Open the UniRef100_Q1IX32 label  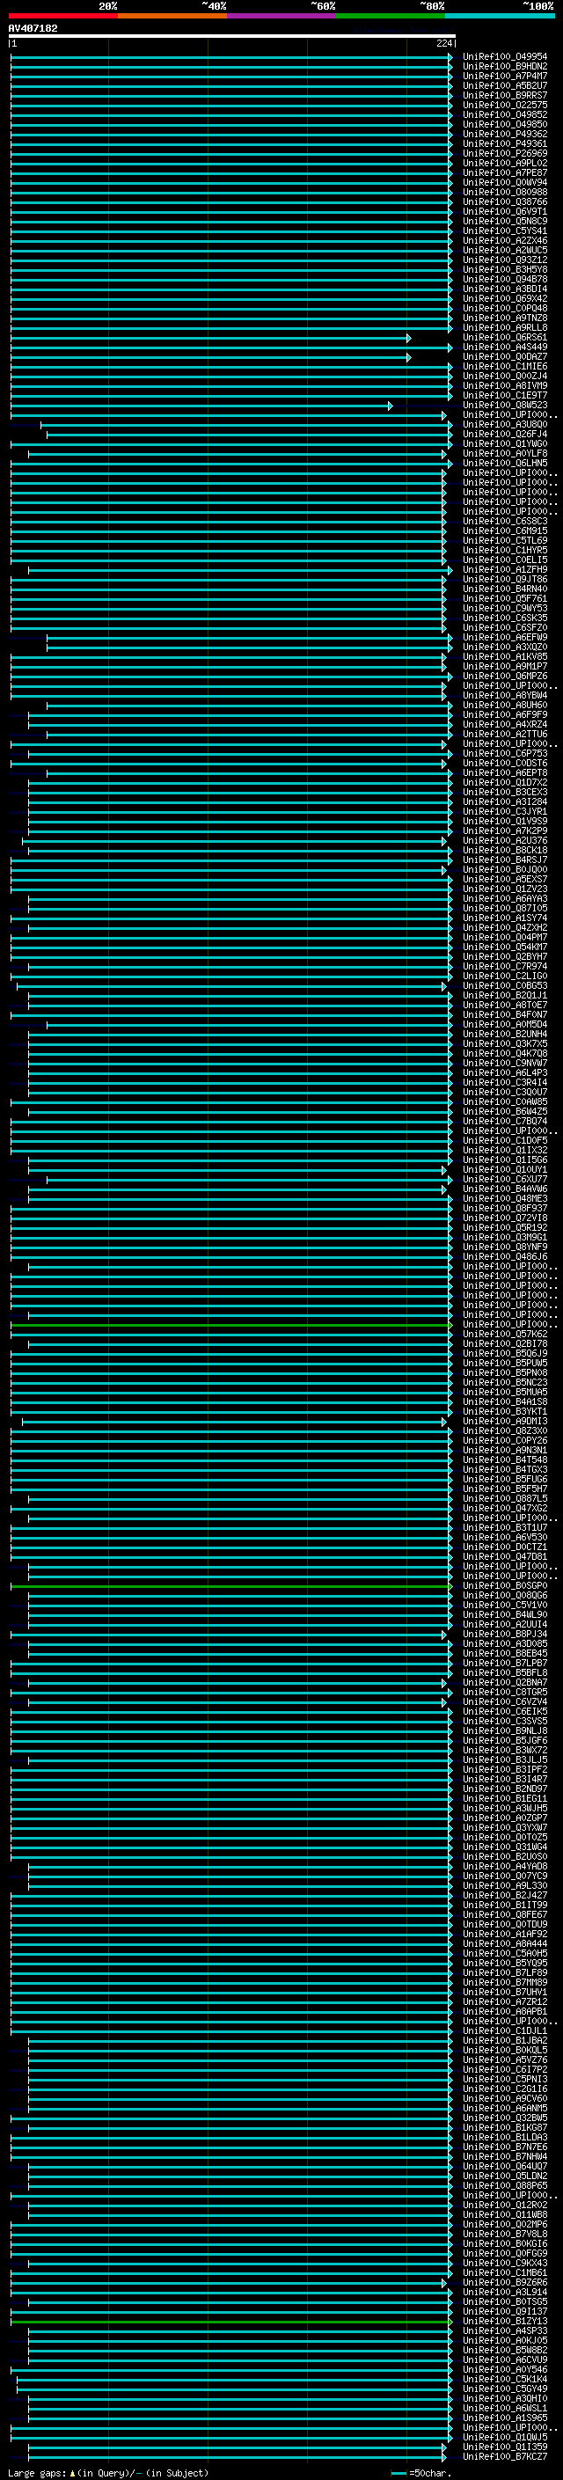coord(504,1151)
